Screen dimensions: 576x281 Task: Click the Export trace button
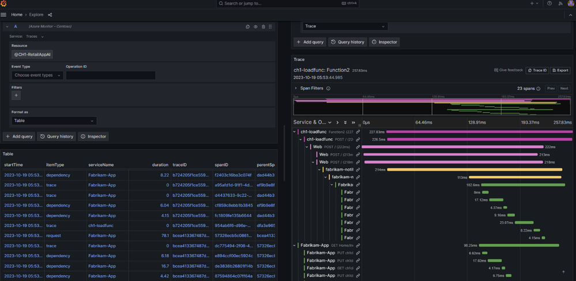(560, 70)
